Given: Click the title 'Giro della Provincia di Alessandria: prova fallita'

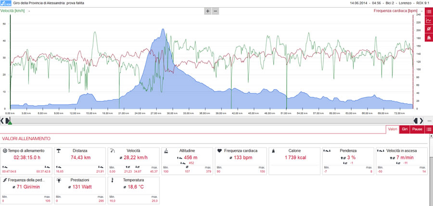Looking at the screenshot, I should click(49, 3).
